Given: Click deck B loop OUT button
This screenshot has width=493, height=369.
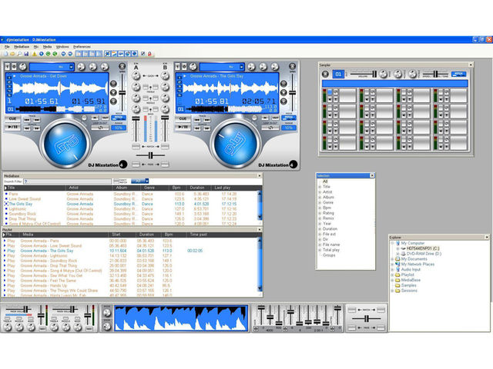Looking at the screenshot, I should [x=276, y=118].
